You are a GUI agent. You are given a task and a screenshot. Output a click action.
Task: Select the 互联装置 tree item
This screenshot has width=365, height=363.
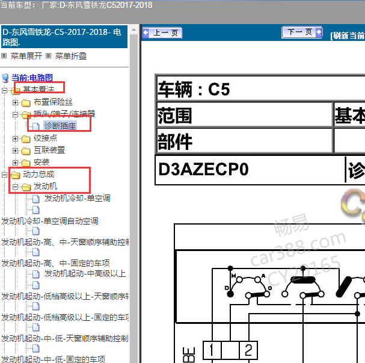pyautogui.click(x=49, y=150)
